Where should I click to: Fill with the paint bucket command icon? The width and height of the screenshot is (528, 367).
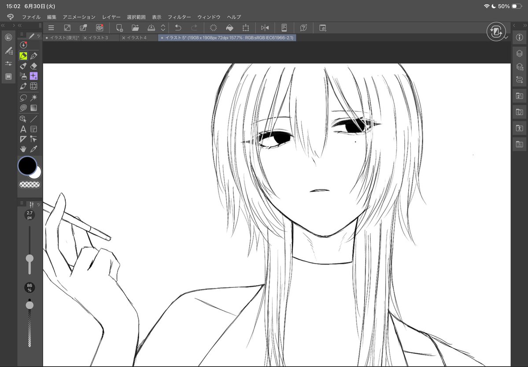point(229,28)
